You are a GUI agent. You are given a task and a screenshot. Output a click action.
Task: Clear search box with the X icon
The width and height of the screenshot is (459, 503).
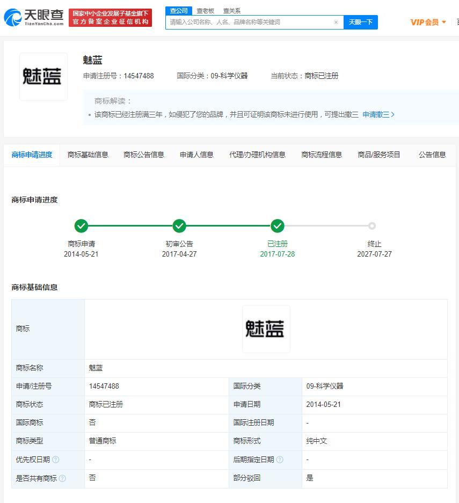[x=336, y=23]
